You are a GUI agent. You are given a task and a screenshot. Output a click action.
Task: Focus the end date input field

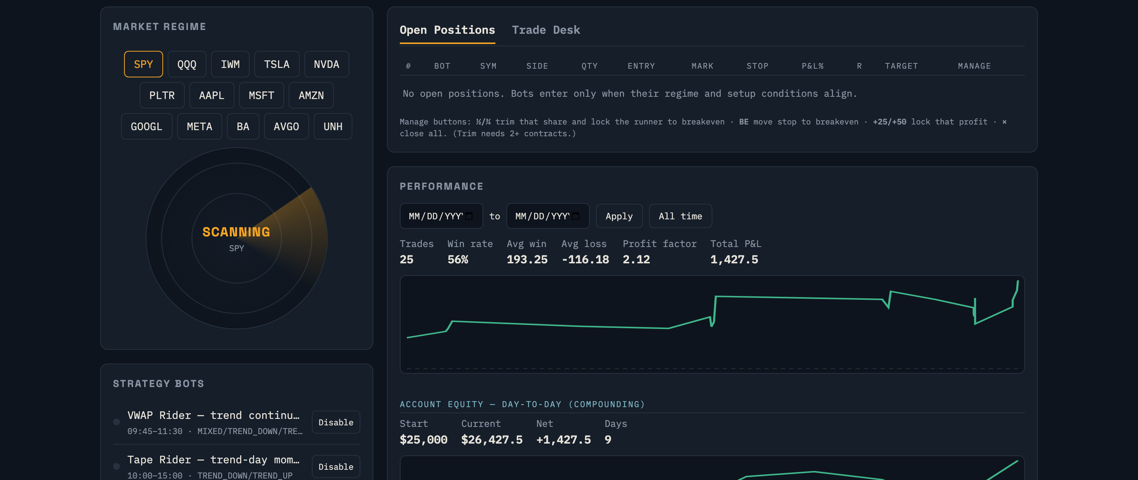coord(548,216)
